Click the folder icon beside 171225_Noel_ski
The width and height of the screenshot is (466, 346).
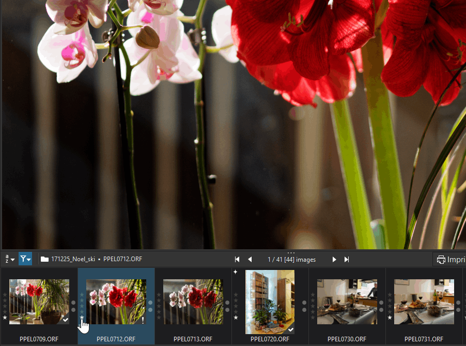[44, 259]
